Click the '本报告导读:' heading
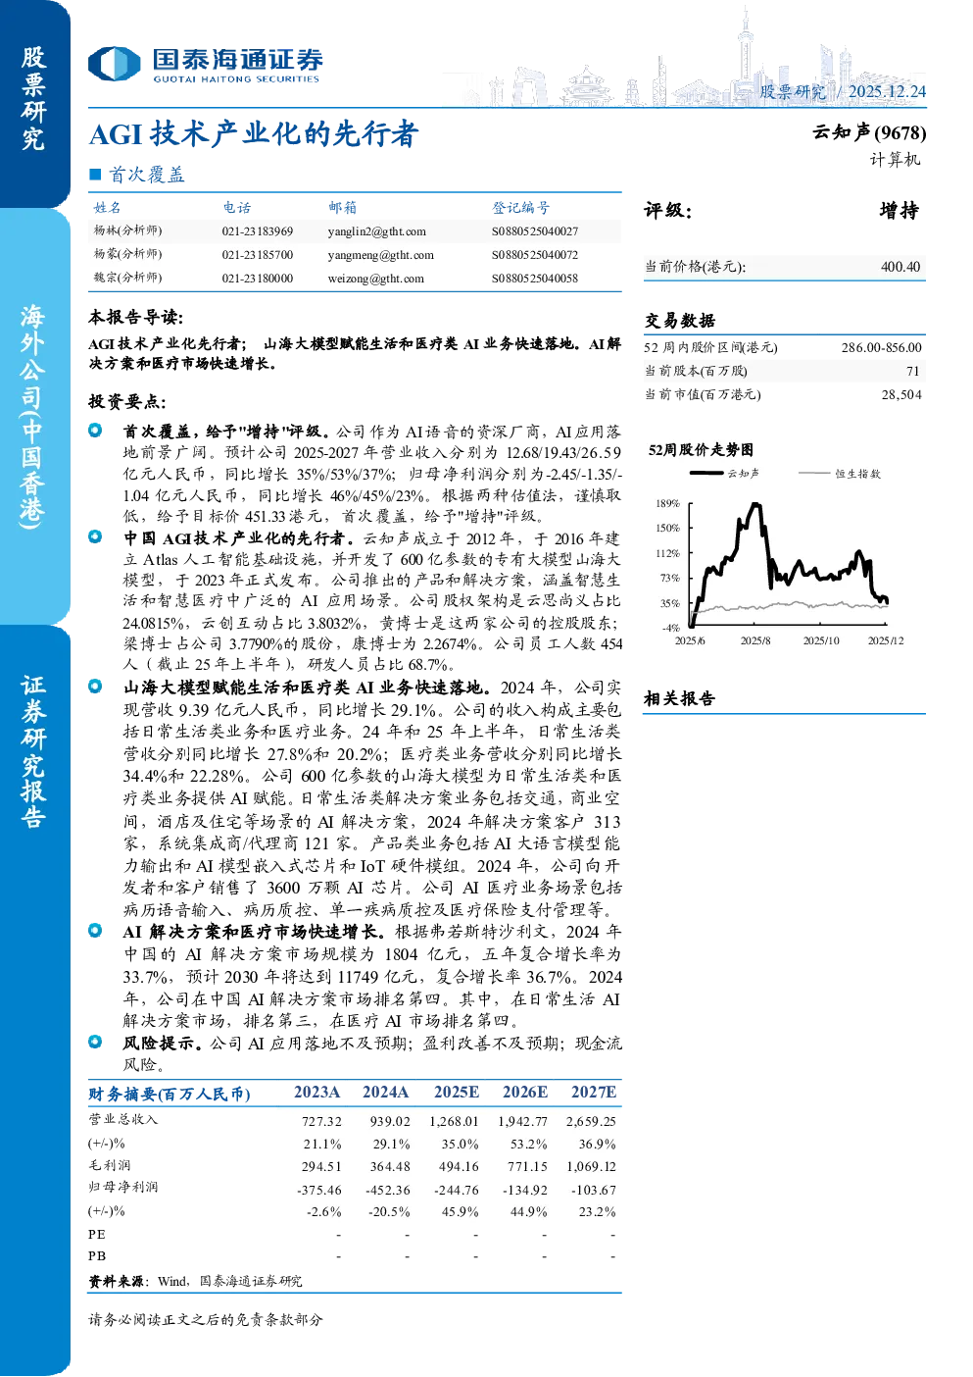The width and height of the screenshot is (973, 1377). 136,318
